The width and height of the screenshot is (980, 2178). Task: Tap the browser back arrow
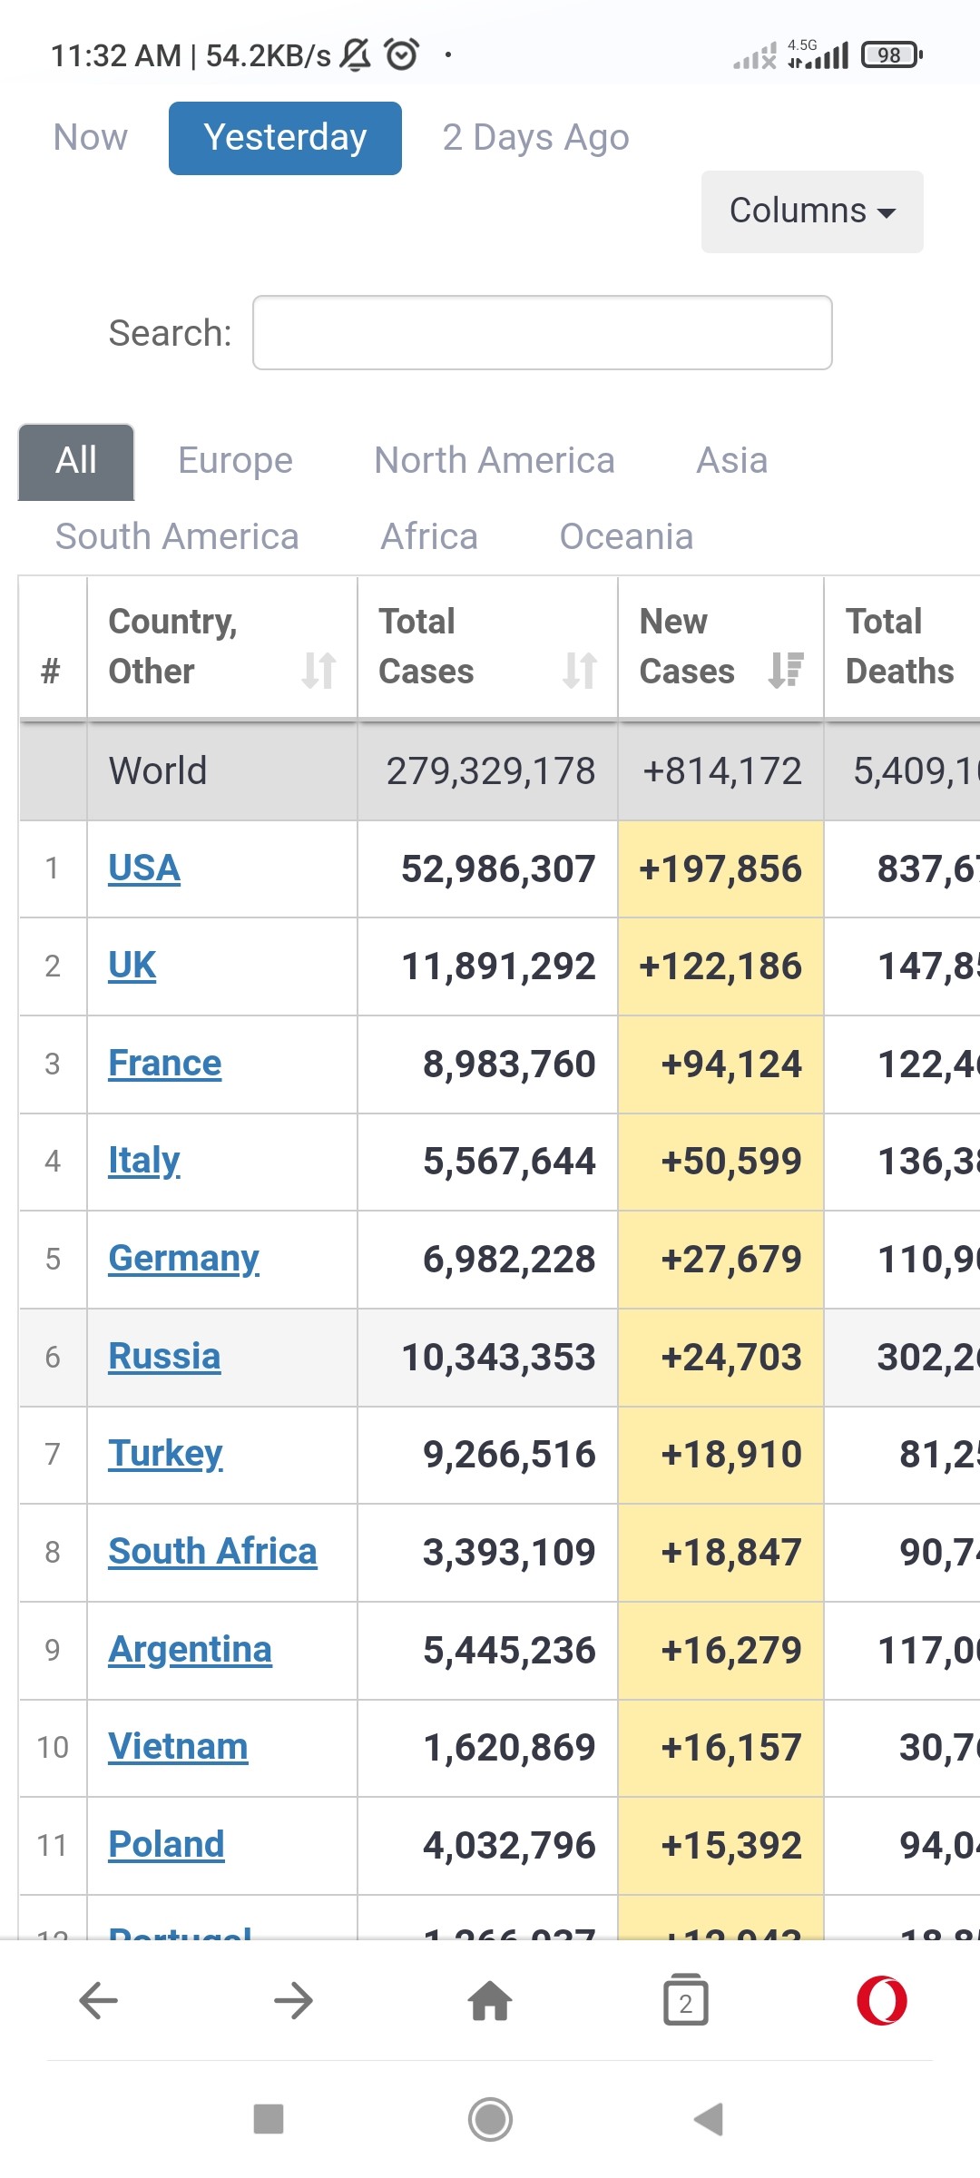coord(99,2000)
